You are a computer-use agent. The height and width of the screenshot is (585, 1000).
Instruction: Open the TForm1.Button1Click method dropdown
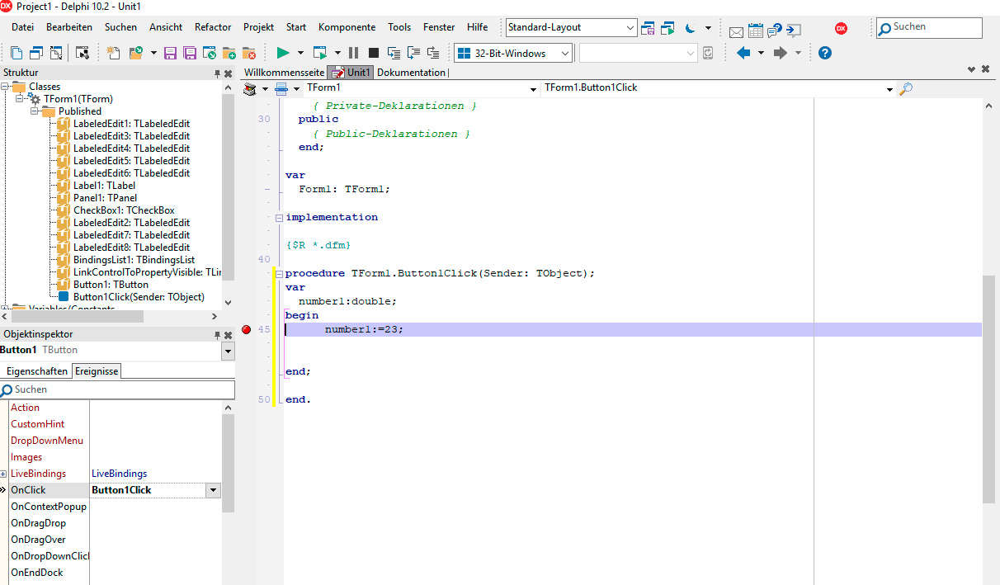pos(889,88)
